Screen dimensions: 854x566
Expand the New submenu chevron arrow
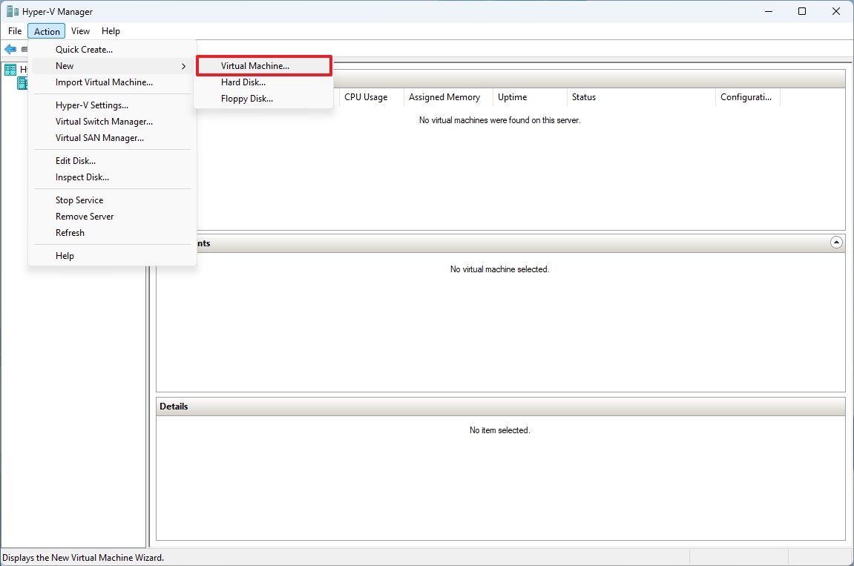(183, 65)
